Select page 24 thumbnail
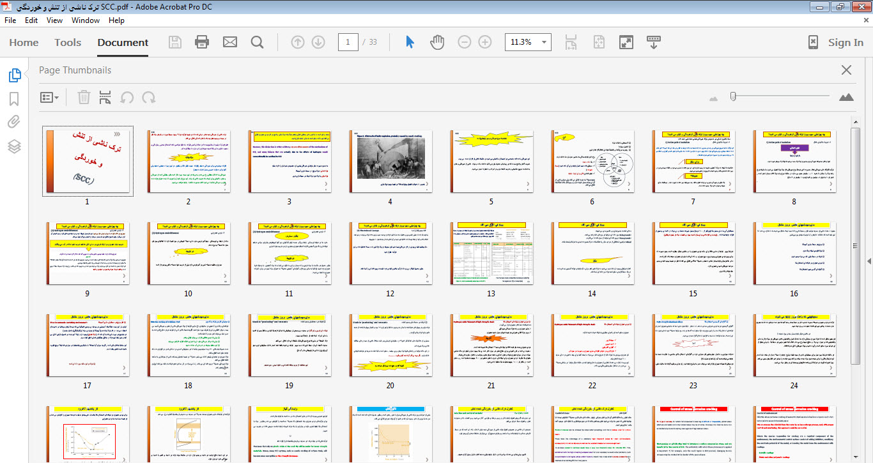Viewport: 873px width, 463px height. 794,345
